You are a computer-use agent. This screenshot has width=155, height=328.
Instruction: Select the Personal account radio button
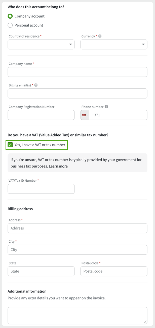(10, 25)
